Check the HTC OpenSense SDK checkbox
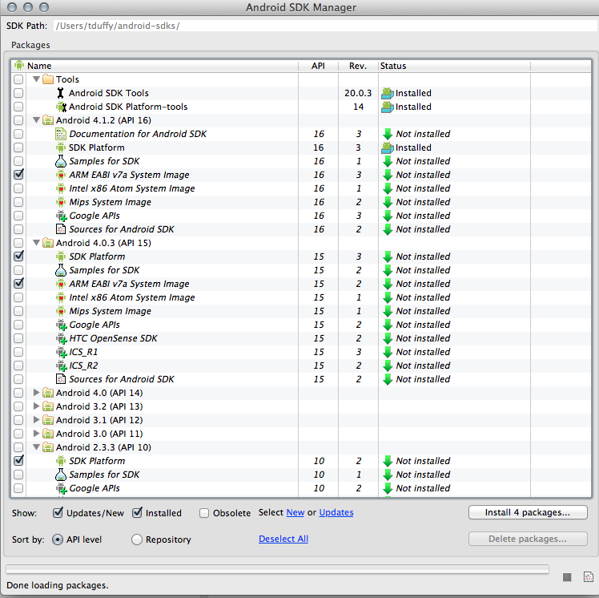This screenshot has width=599, height=598. [x=18, y=338]
